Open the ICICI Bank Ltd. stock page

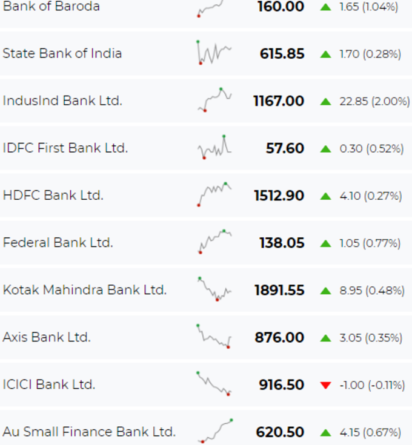(x=49, y=384)
